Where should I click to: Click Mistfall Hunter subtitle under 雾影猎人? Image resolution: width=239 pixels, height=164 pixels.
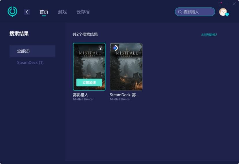tap(83, 99)
